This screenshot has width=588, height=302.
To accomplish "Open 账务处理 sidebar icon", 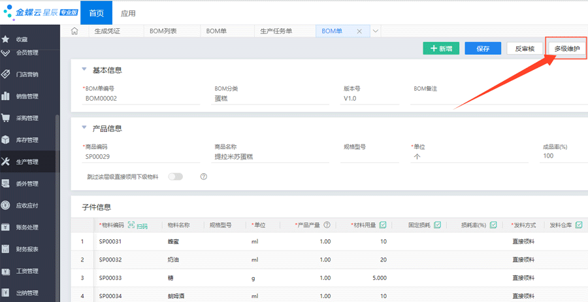I will coord(5,227).
